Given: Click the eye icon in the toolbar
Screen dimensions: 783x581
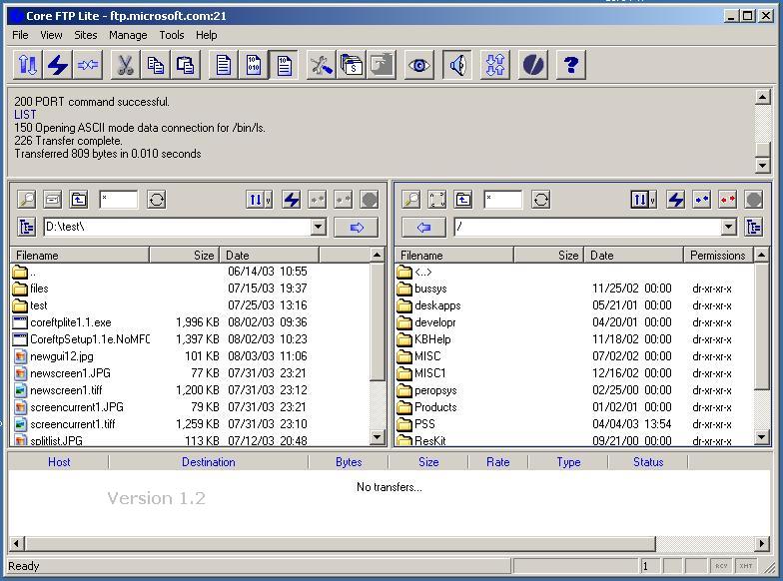Looking at the screenshot, I should 419,65.
